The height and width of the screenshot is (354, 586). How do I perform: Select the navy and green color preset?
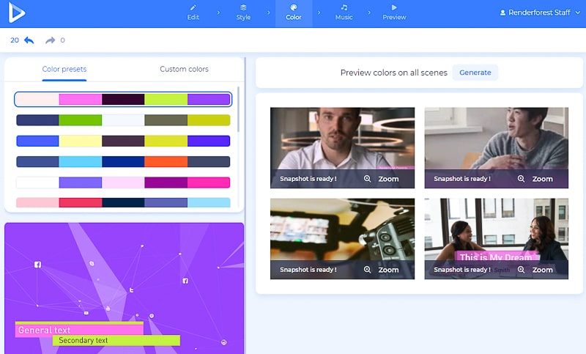pyautogui.click(x=123, y=120)
